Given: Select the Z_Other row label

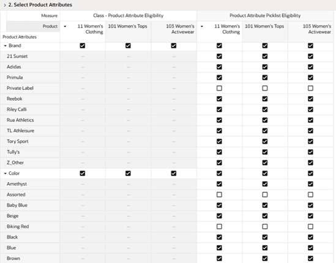Looking at the screenshot, I should [x=15, y=163].
